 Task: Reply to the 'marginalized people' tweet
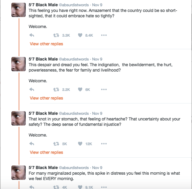[32, 187]
